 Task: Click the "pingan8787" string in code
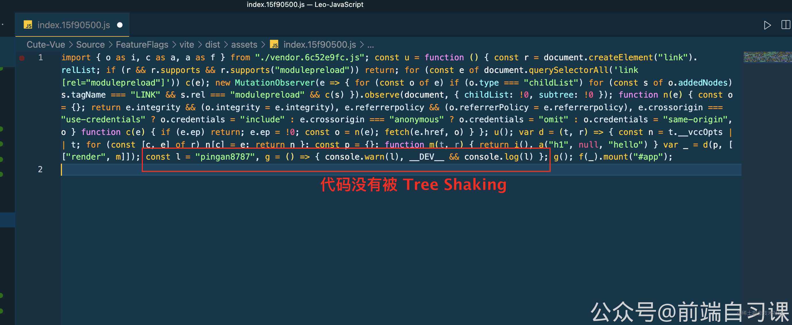pos(225,157)
